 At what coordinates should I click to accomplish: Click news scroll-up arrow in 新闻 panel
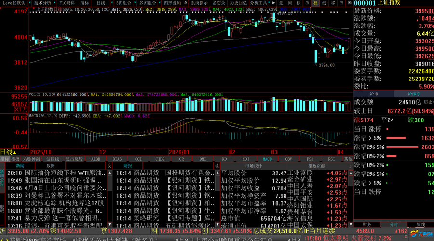[x=110, y=173]
